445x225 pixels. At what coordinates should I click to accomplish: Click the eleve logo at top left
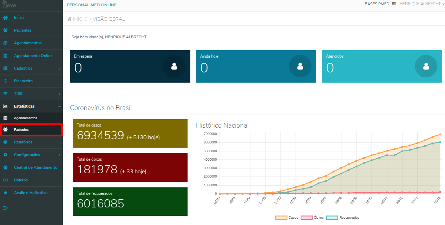click(9, 5)
